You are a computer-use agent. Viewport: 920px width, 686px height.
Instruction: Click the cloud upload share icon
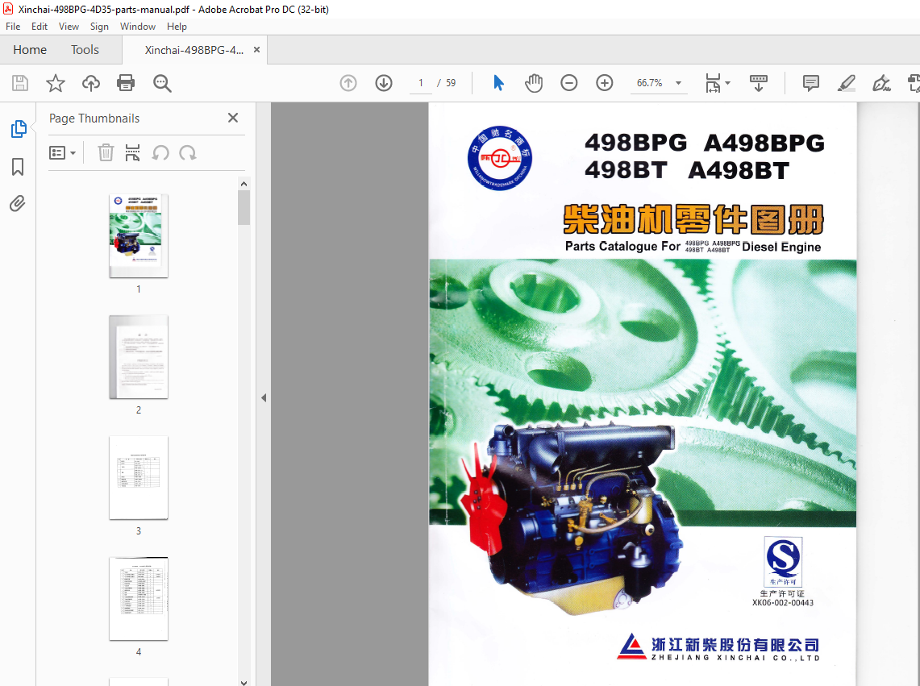pyautogui.click(x=90, y=83)
